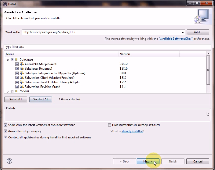Click the Next > button

pos(148,161)
